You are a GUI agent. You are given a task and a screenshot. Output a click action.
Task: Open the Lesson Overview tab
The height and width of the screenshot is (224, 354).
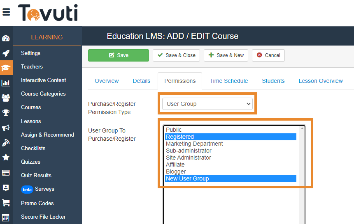pyautogui.click(x=321, y=81)
